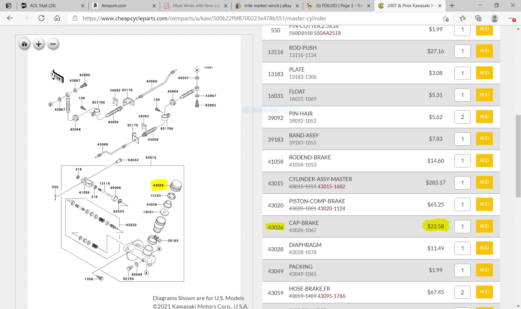Add FLOAT 16031 to cart

pyautogui.click(x=484, y=95)
